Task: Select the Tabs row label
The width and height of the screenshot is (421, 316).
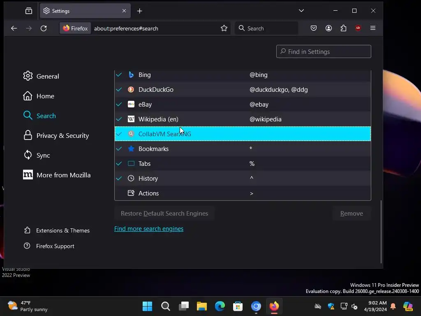Action: tap(144, 163)
